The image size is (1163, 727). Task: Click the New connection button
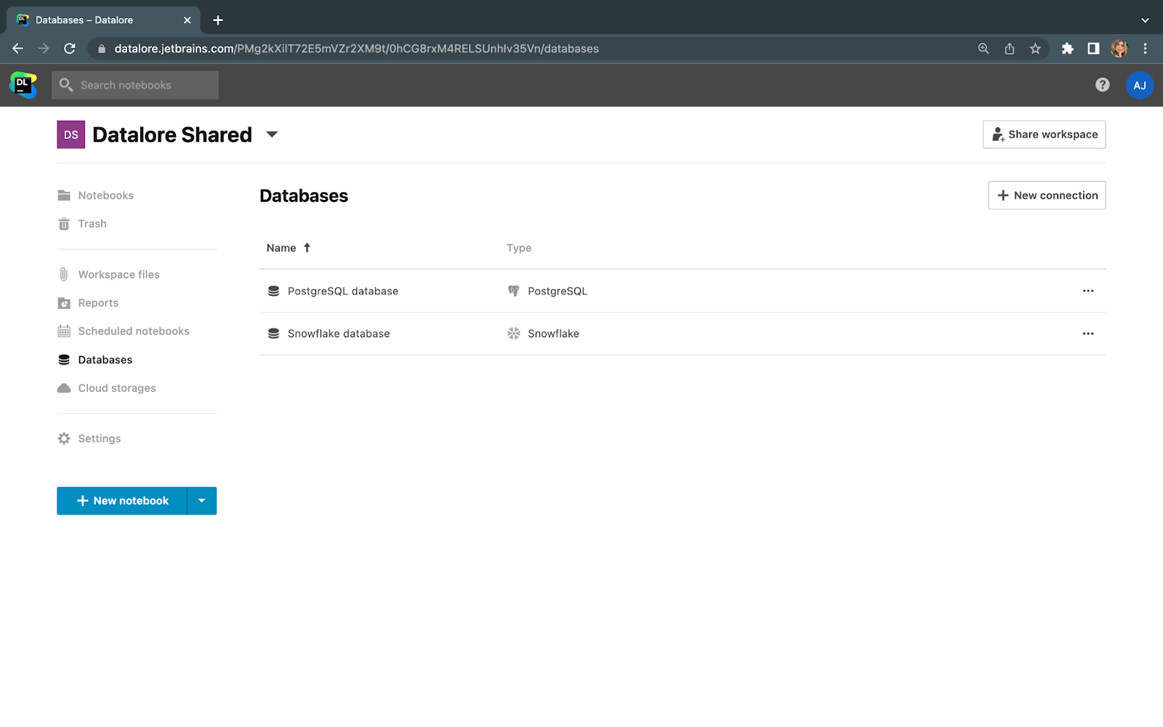[x=1047, y=195]
